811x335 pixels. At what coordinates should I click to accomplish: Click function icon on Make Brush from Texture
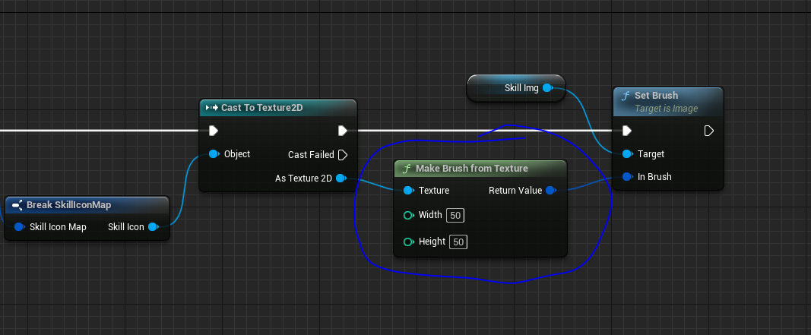(x=407, y=169)
